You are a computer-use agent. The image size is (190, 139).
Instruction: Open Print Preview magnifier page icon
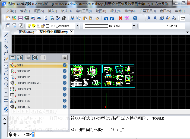[45, 18]
